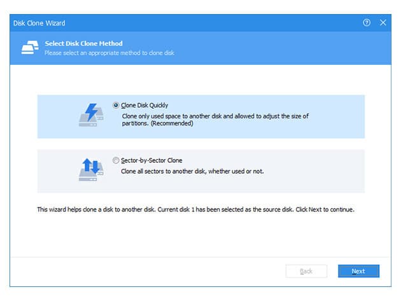Click the quick clone description mentioning Recommended
The image size is (401, 301).
pos(215,119)
